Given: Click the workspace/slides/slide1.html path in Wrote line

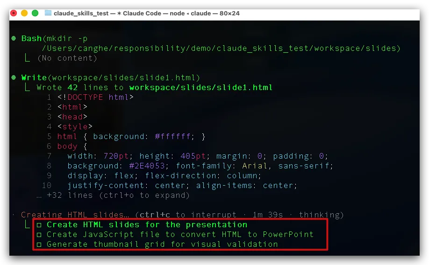Looking at the screenshot, I should [201, 88].
